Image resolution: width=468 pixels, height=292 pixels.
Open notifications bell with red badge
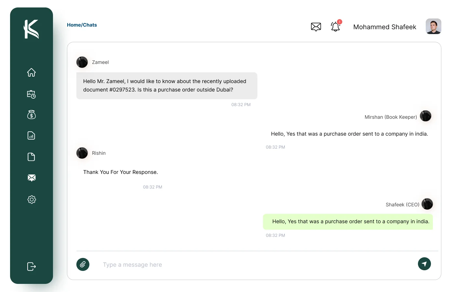[336, 26]
